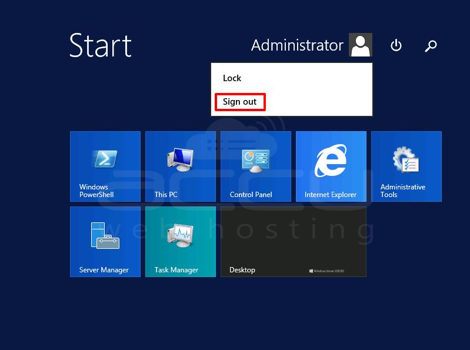Open search with the magnifier icon
The height and width of the screenshot is (350, 470).
coord(431,46)
